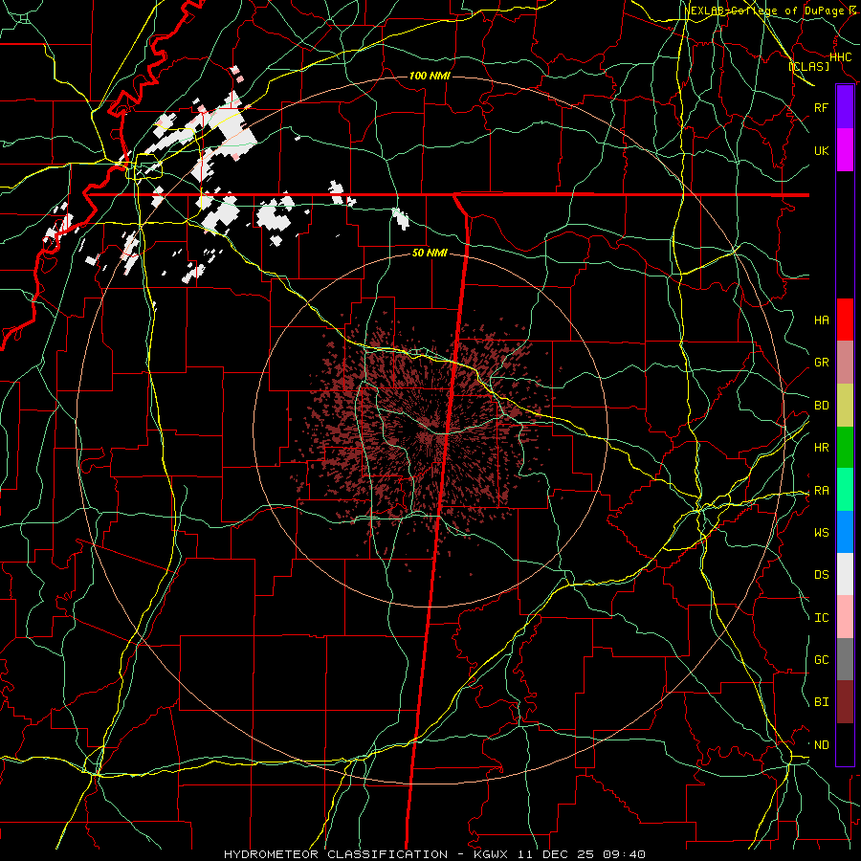Click the HA red legend swatch
This screenshot has width=861, height=861.
click(845, 320)
